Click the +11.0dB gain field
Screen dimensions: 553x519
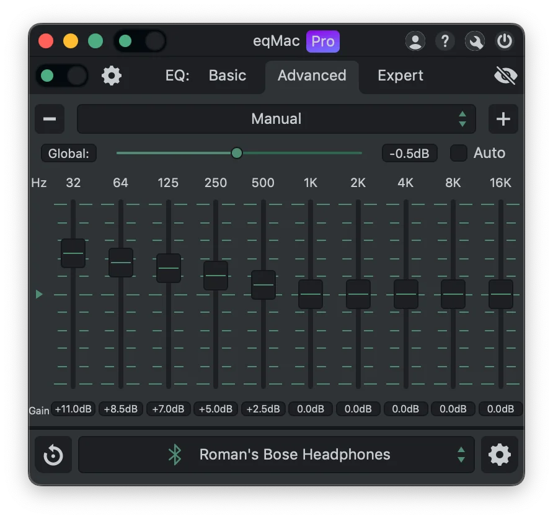pos(73,409)
